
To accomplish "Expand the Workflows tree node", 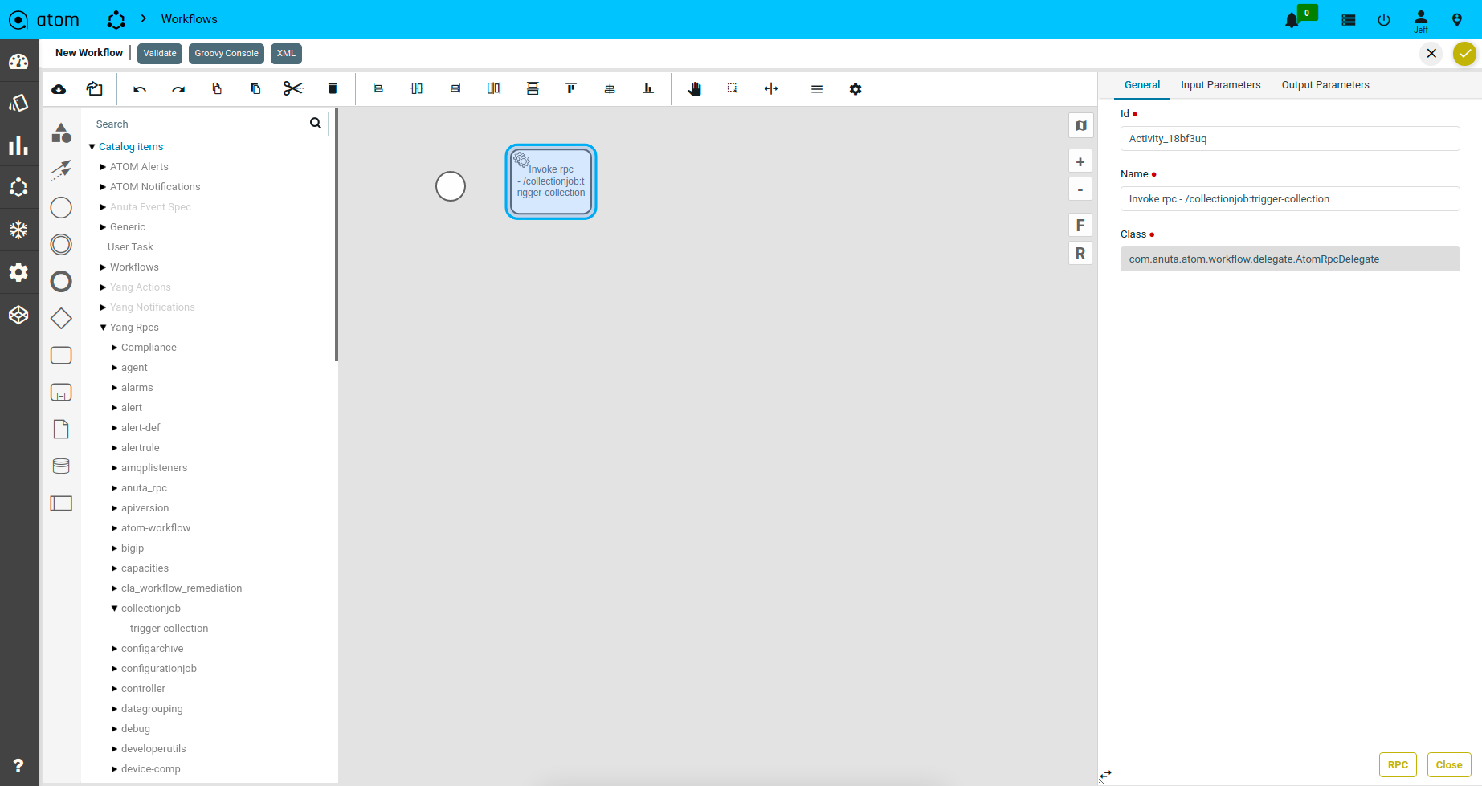I will (x=103, y=267).
